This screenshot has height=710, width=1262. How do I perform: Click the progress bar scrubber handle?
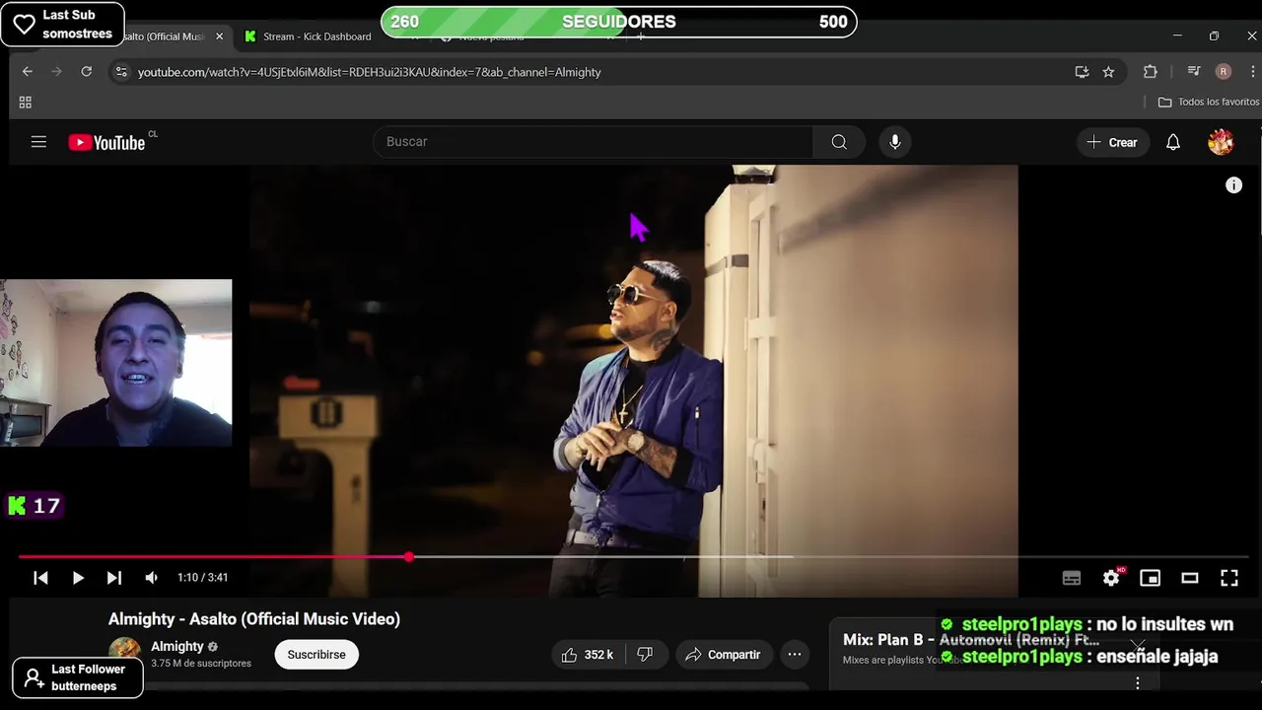(x=408, y=557)
